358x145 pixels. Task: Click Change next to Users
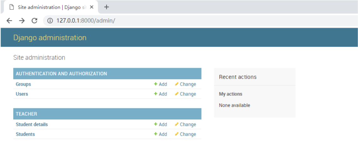(x=186, y=94)
